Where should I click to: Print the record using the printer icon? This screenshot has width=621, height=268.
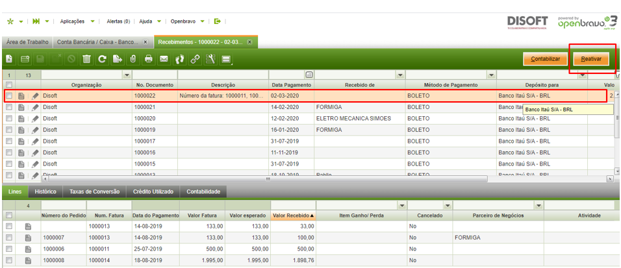pyautogui.click(x=149, y=59)
